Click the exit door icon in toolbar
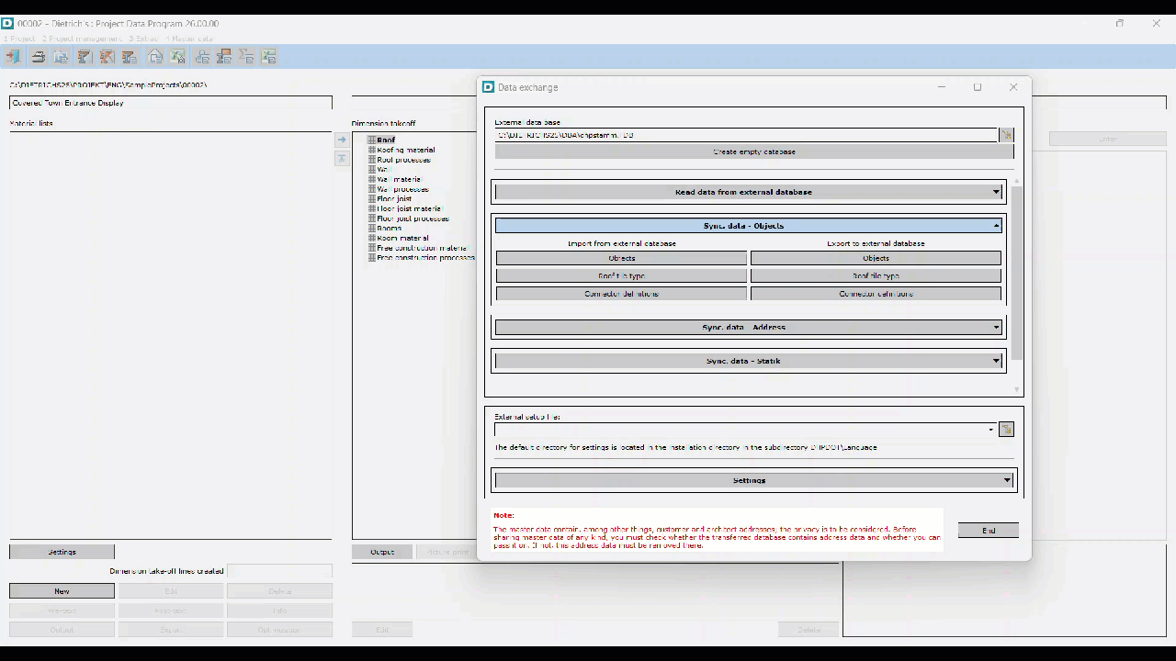The height and width of the screenshot is (661, 1176). tap(13, 57)
